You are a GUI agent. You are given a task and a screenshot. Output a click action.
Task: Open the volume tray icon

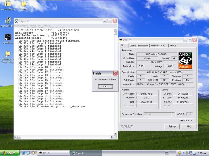194,153
